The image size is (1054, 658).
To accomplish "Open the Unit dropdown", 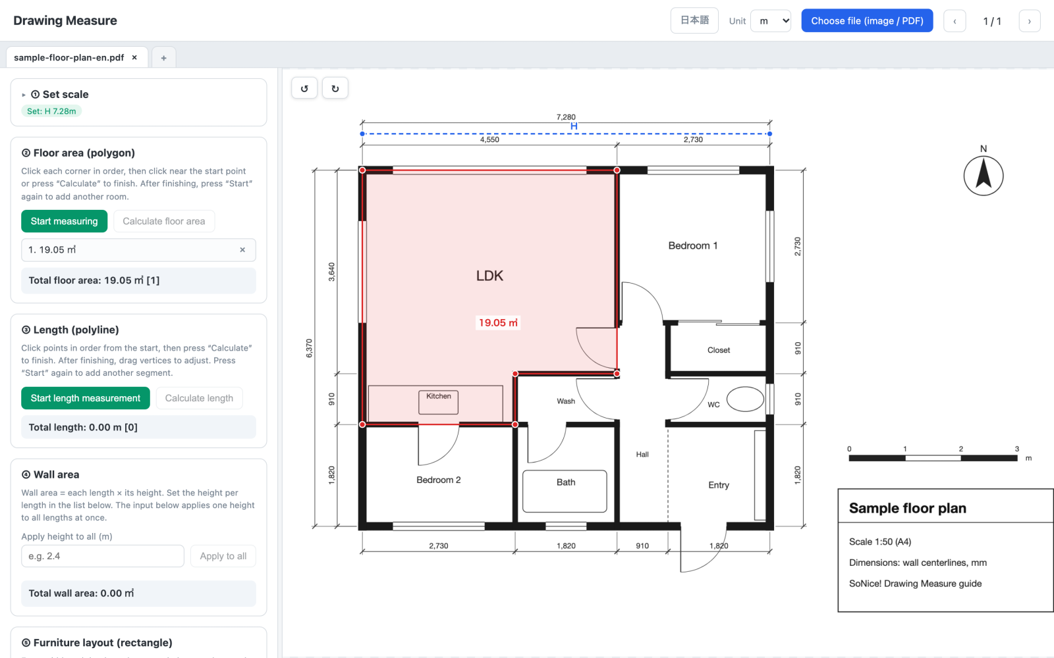I will click(x=771, y=21).
